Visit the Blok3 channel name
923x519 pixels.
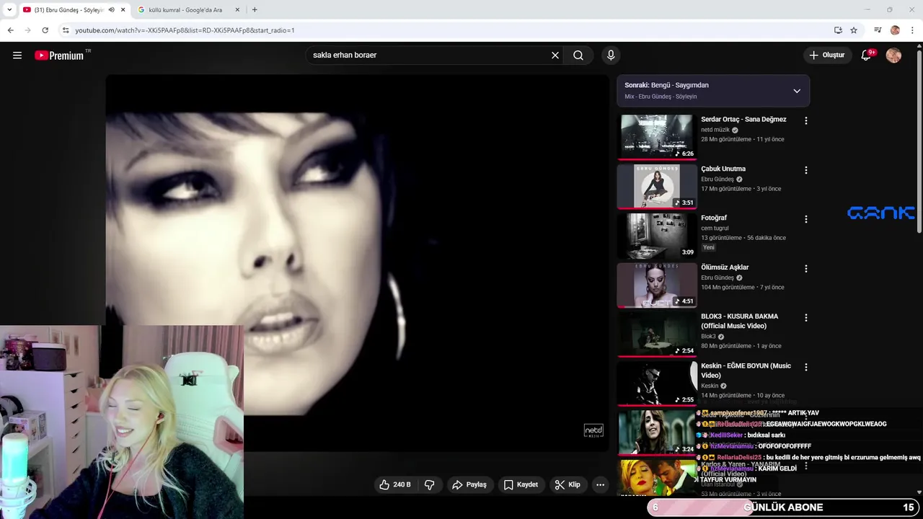708,336
